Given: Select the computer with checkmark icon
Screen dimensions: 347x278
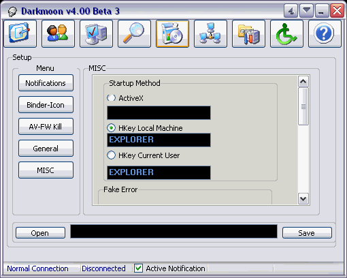Looking at the screenshot, I should [x=97, y=33].
